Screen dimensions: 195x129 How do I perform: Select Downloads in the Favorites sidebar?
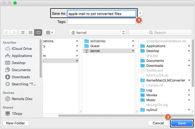[x=18, y=77]
